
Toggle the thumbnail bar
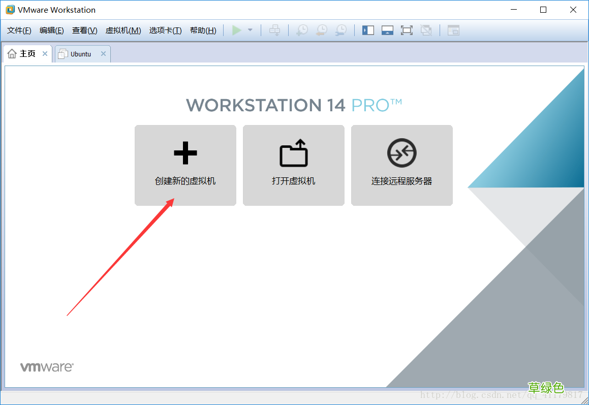pos(387,30)
